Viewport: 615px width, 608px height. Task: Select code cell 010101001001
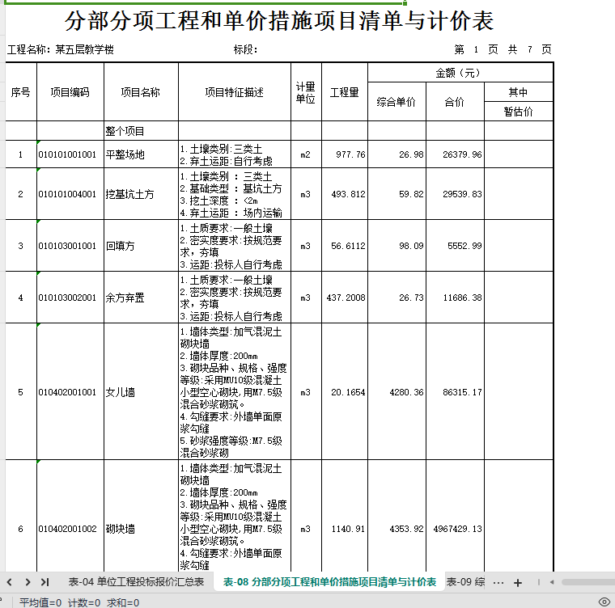pyautogui.click(x=70, y=154)
